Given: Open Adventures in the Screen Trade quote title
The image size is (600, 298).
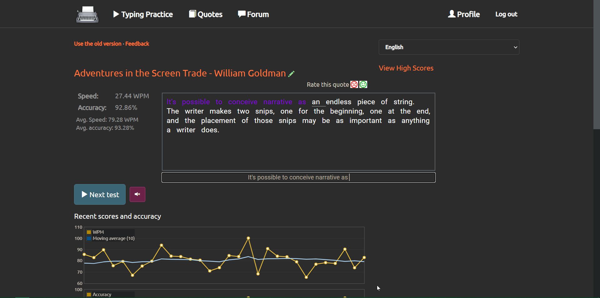Looking at the screenshot, I should 180,73.
